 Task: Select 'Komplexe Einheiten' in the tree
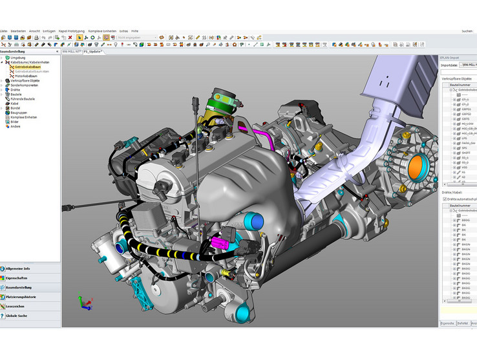click(24, 117)
